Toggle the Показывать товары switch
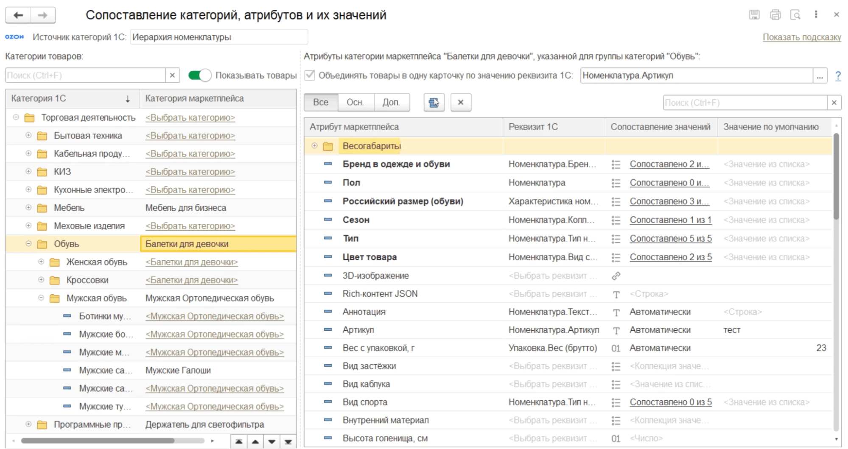The height and width of the screenshot is (449, 848). (x=199, y=75)
